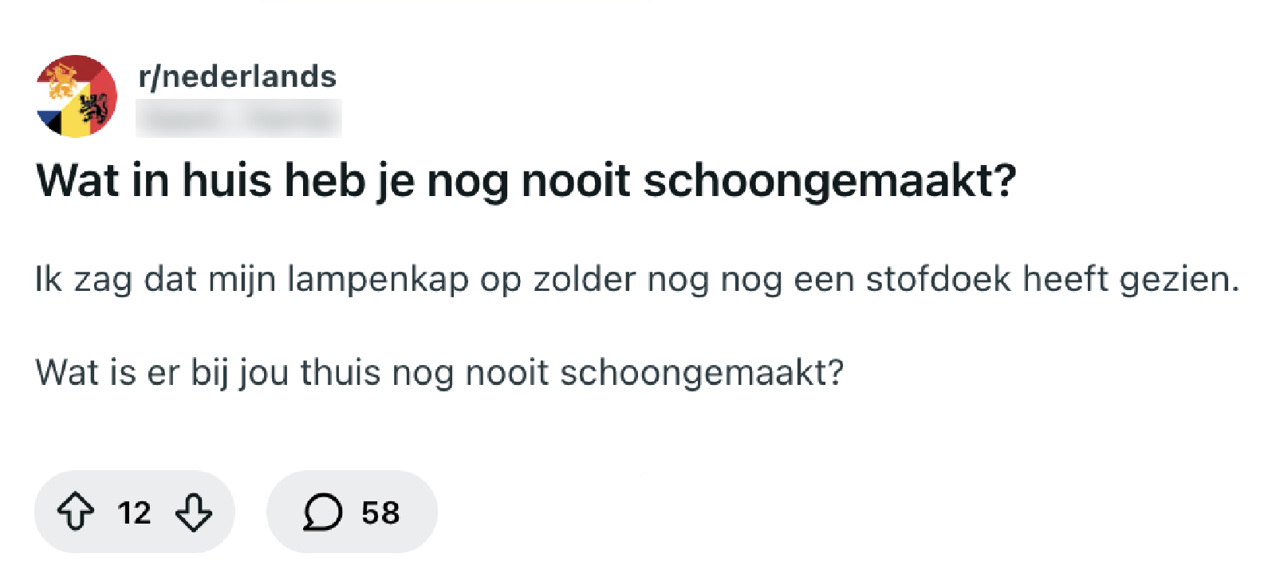This screenshot has width=1284, height=577.
Task: Upvote the post about schoonmaken
Action: 76,512
